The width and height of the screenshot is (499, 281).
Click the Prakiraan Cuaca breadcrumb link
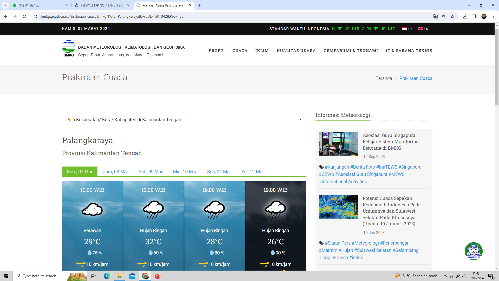(416, 78)
